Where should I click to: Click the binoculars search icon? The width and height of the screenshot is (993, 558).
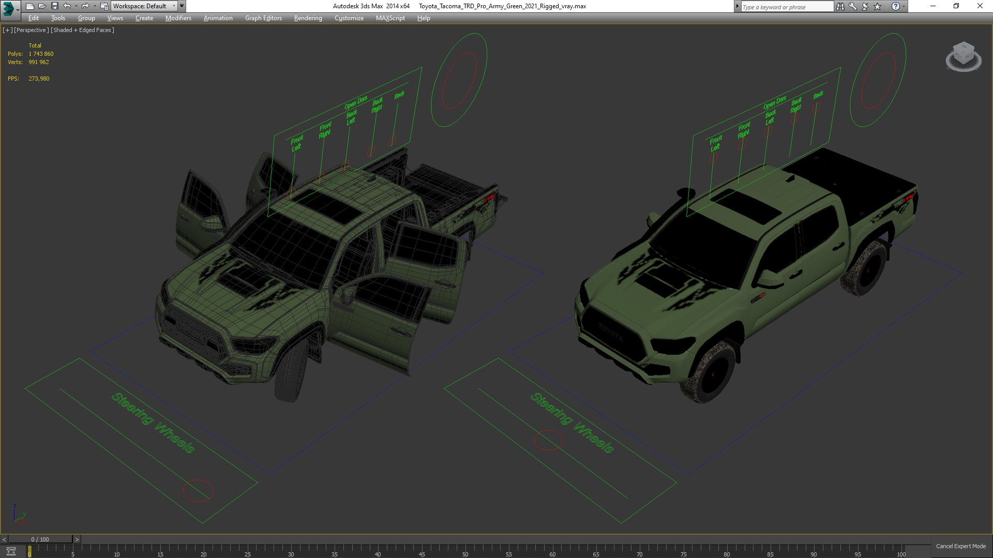click(840, 6)
